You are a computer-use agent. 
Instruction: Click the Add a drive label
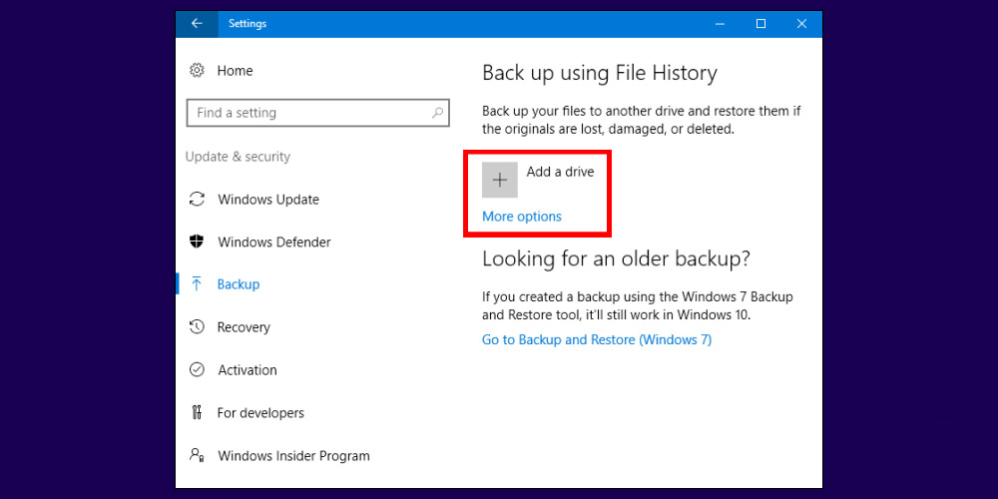point(560,172)
